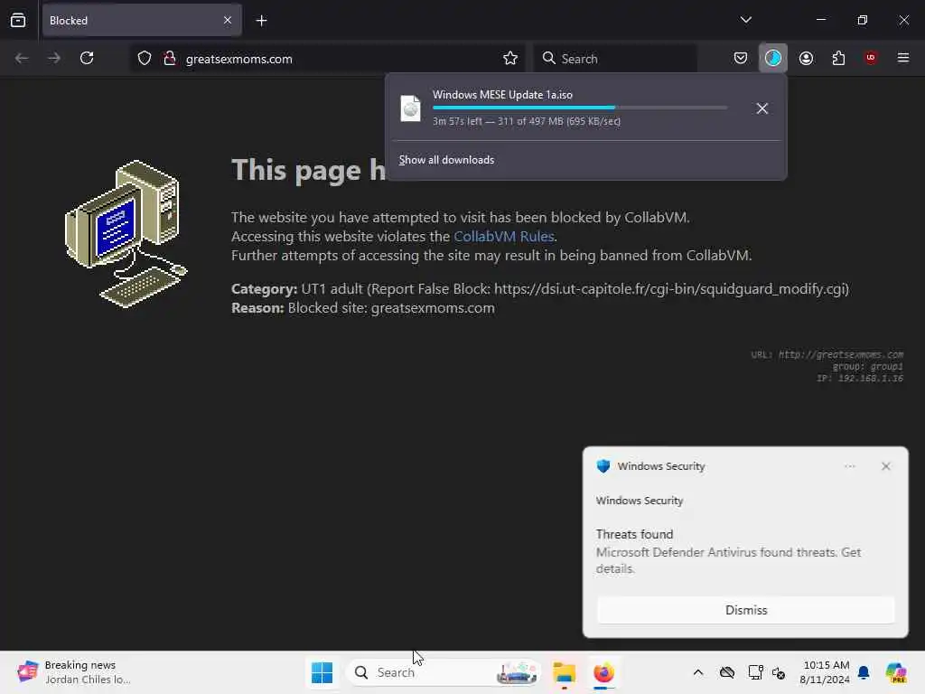Click the insecure connection padlock icon
Screen dimensions: 925x694
169,59
